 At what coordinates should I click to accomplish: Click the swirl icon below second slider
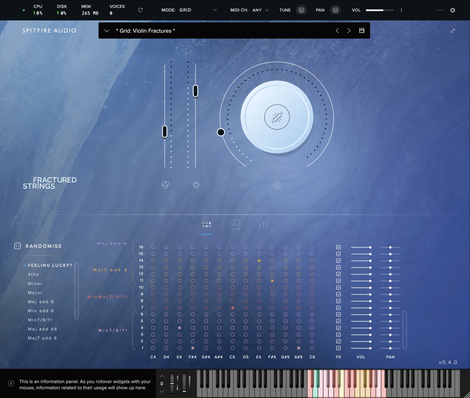196,185
